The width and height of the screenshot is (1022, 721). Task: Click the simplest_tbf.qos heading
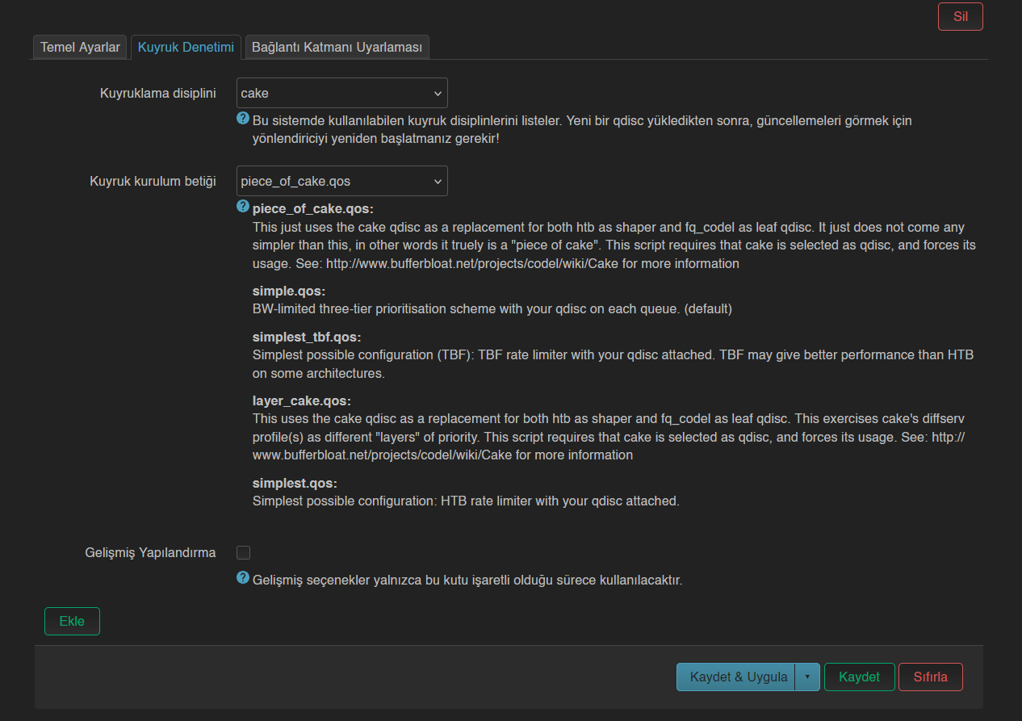click(307, 337)
